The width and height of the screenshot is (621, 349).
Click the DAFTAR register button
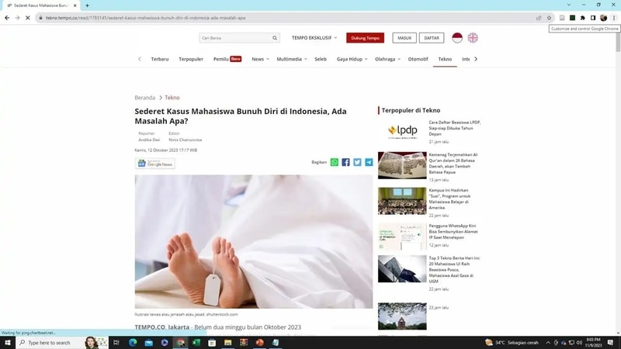432,38
